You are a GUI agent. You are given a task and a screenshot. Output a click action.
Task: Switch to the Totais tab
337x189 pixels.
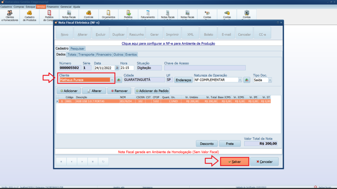[72, 54]
